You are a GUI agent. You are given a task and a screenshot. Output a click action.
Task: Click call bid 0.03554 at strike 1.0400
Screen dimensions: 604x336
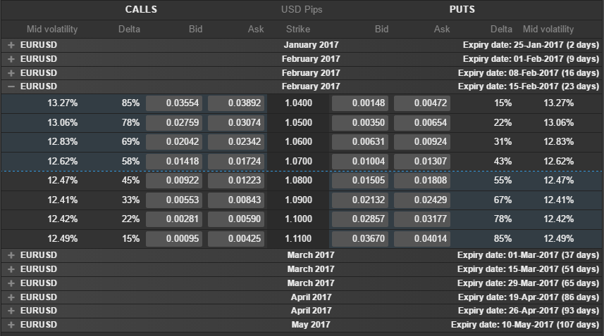click(x=174, y=103)
